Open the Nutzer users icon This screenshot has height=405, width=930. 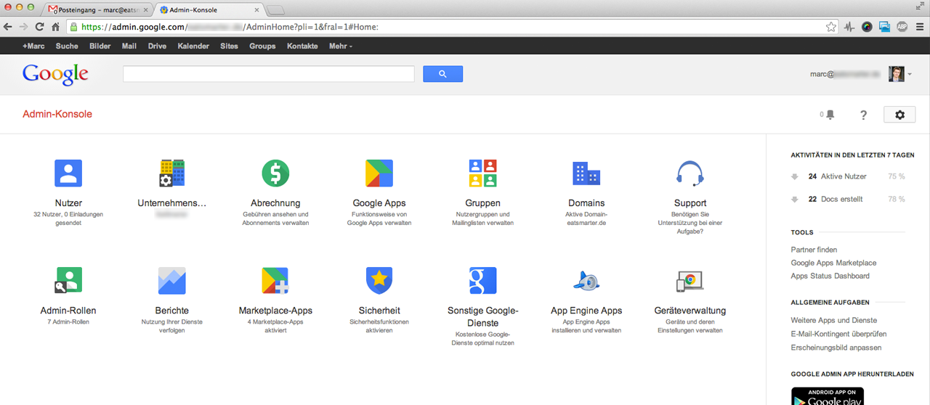[x=68, y=173]
